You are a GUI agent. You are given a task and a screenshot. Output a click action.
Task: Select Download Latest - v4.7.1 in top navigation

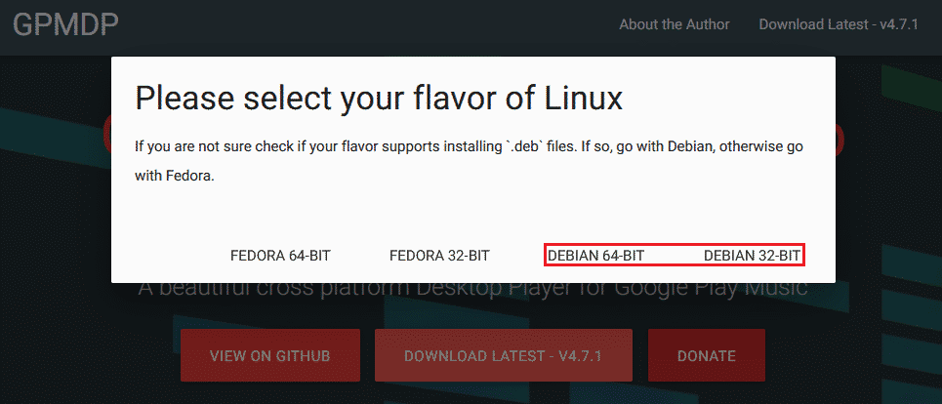pyautogui.click(x=838, y=24)
